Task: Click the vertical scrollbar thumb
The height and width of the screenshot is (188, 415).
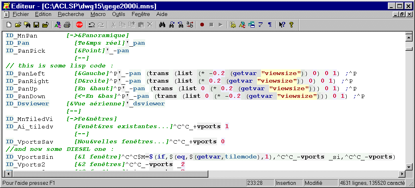Action: point(409,49)
